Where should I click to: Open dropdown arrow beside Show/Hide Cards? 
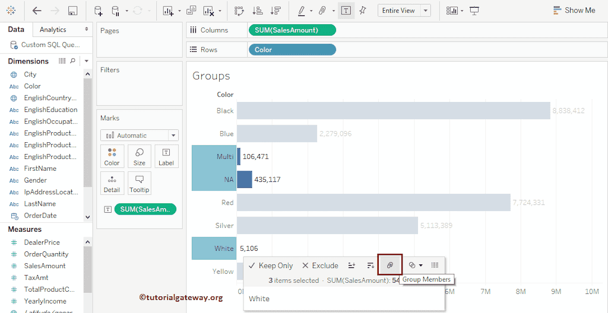[462, 11]
